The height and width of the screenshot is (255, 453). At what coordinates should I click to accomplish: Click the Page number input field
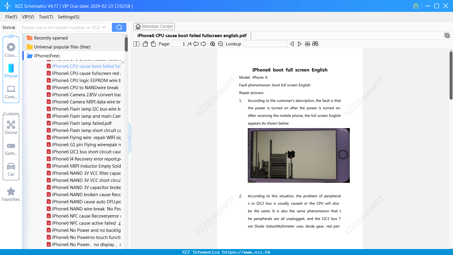[179, 44]
